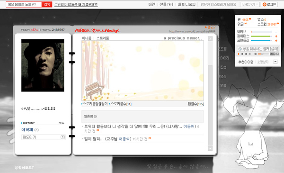Click the scrollbar up arrow

(x=210, y=38)
